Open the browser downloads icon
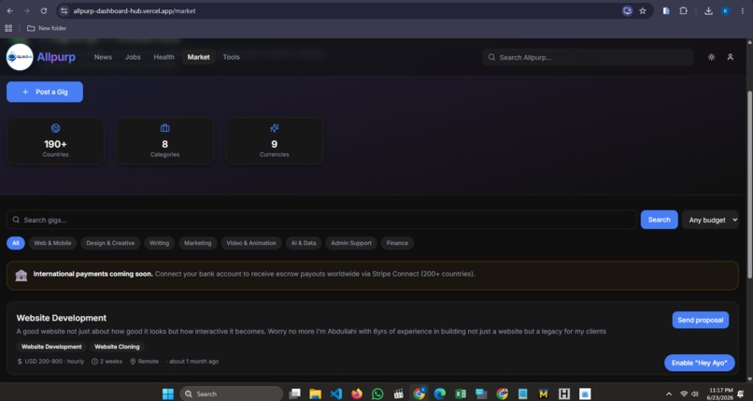Image resolution: width=753 pixels, height=401 pixels. click(708, 10)
